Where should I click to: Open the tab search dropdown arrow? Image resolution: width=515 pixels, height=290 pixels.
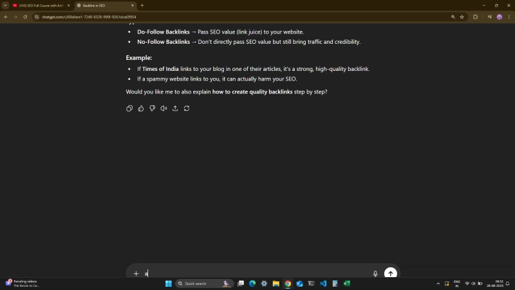pos(5,5)
